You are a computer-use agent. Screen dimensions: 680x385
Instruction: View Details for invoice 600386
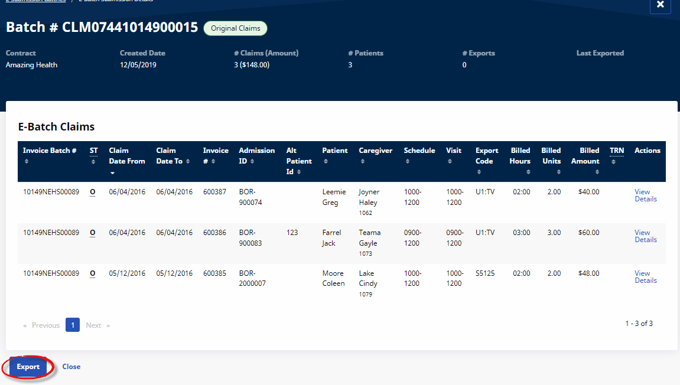645,236
